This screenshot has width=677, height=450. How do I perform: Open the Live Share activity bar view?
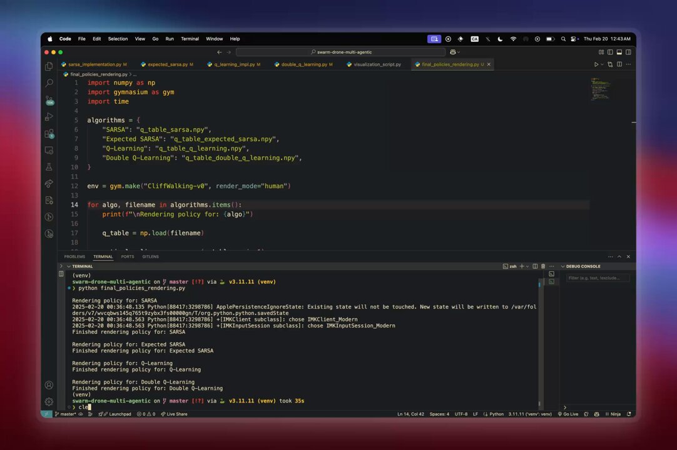point(49,184)
